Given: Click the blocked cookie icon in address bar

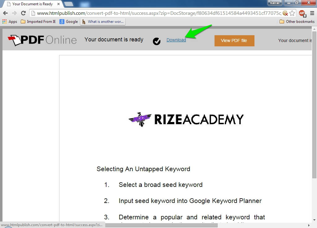Looking at the screenshot, I should [285, 13].
